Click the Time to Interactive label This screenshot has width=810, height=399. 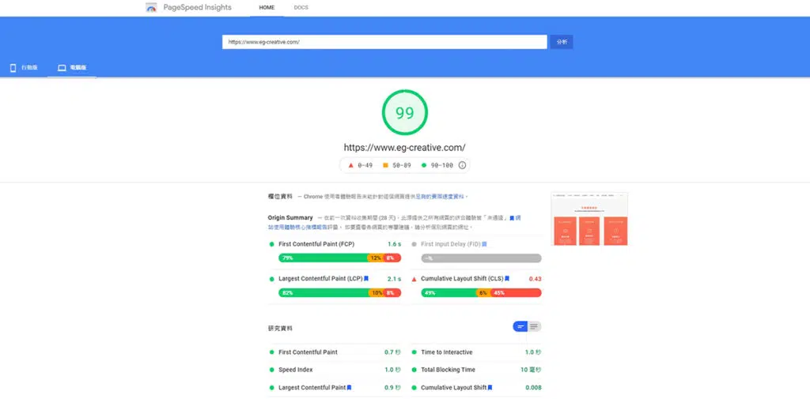click(447, 352)
